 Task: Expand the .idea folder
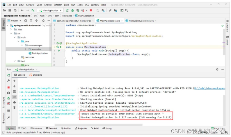point(11,30)
